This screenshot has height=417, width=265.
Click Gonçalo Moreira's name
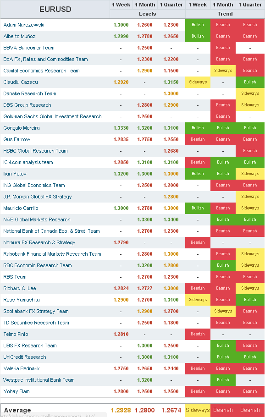pos(22,128)
